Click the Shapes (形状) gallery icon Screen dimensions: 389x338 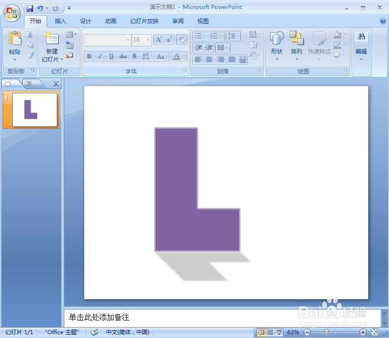(x=277, y=38)
